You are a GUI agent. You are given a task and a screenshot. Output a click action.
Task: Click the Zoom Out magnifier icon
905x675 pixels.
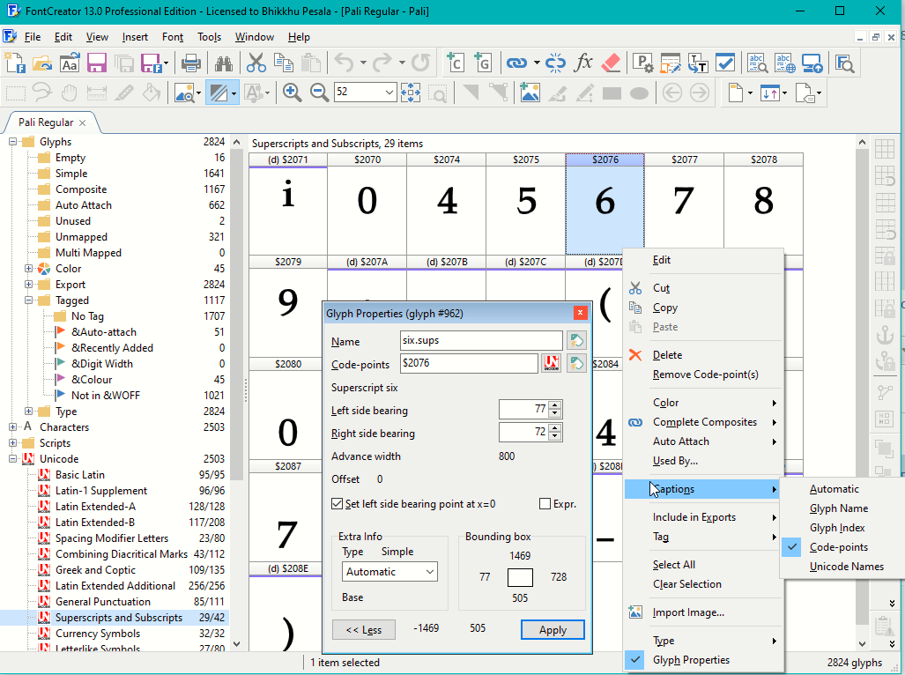pyautogui.click(x=319, y=93)
